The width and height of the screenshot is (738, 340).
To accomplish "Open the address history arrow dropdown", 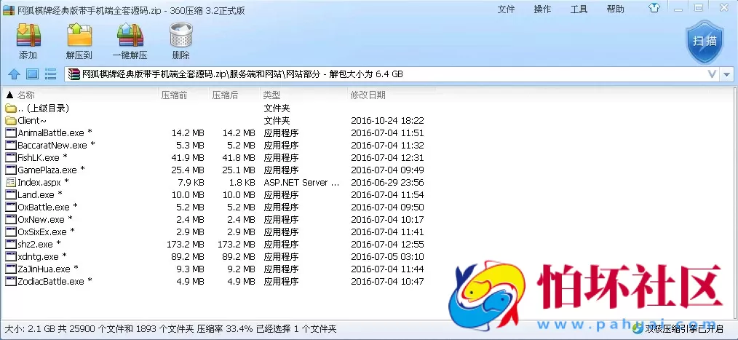I will point(727,74).
